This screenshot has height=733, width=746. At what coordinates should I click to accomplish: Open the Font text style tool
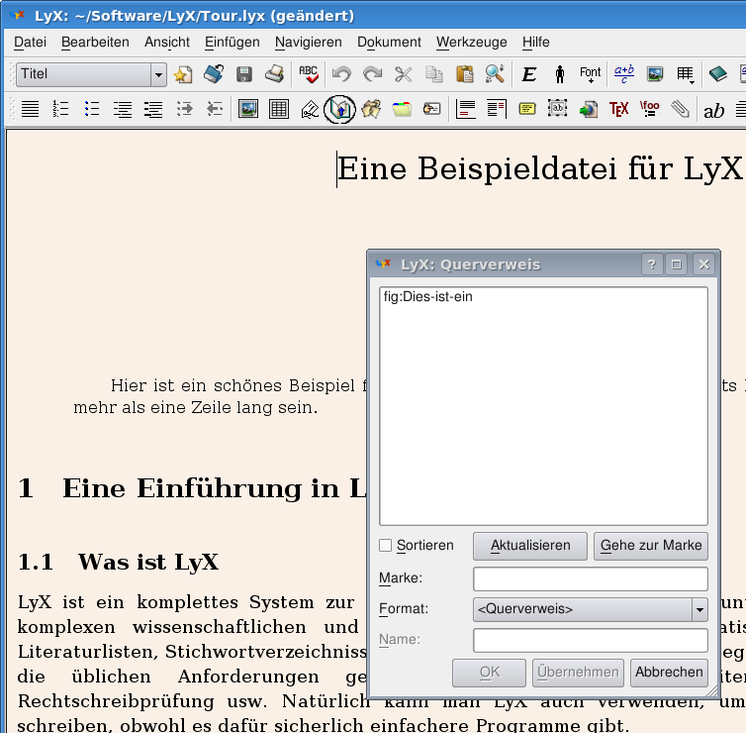click(590, 74)
